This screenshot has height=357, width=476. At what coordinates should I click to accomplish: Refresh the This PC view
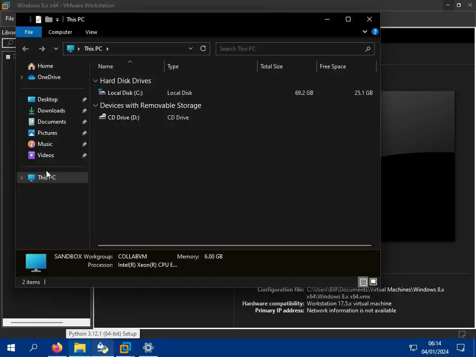click(203, 48)
